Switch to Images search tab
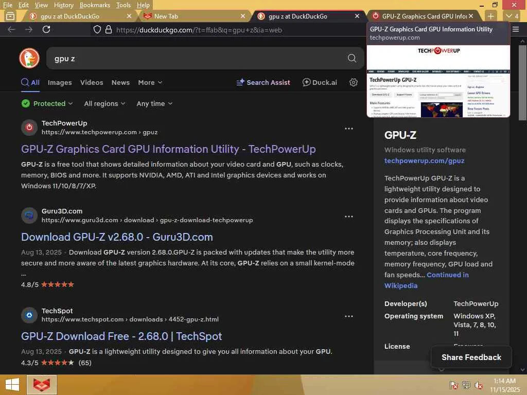Image resolution: width=527 pixels, height=395 pixels. coord(60,82)
